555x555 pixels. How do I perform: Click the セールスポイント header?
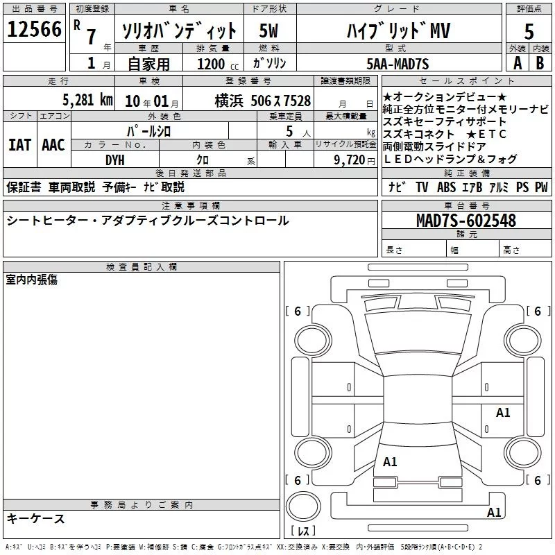(466, 80)
